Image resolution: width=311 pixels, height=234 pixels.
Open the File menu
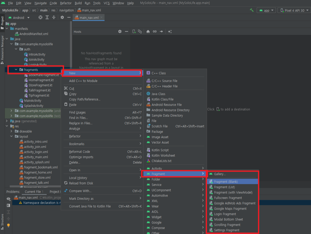11,3
